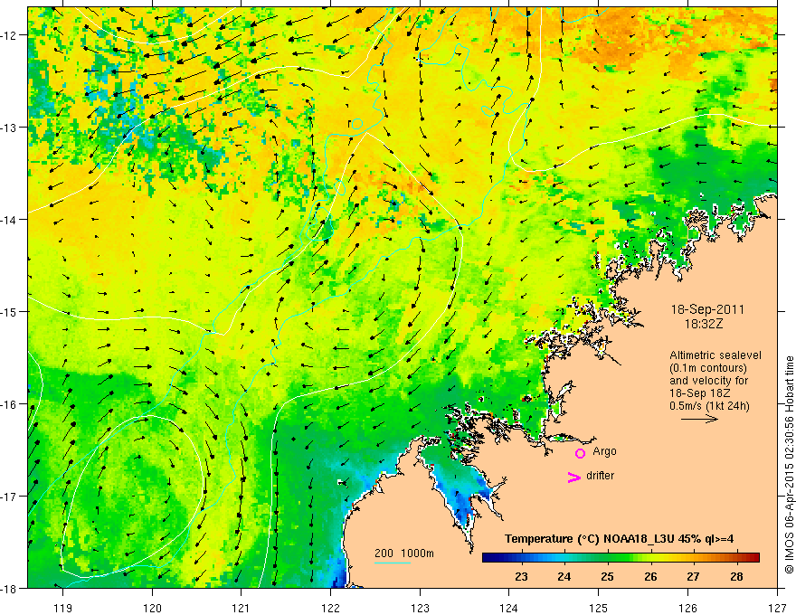Click the cyan 200 1000m depth contour line sample
Screen dimensions: 796x615
tap(392, 563)
